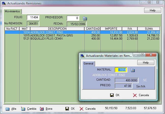The width and height of the screenshot is (165, 114).
Task: Click the Cambia edit icon
Action: click(23, 109)
